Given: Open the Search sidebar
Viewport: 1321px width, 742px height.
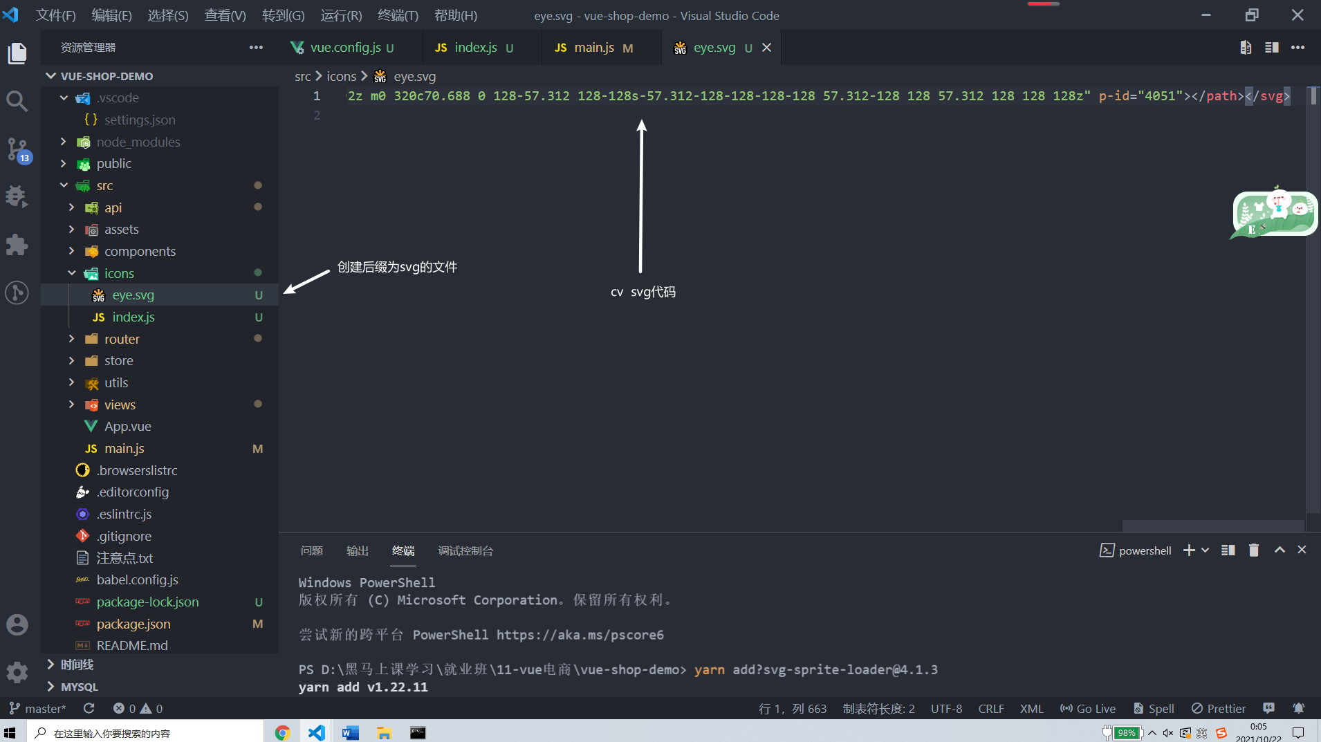Looking at the screenshot, I should 17,101.
